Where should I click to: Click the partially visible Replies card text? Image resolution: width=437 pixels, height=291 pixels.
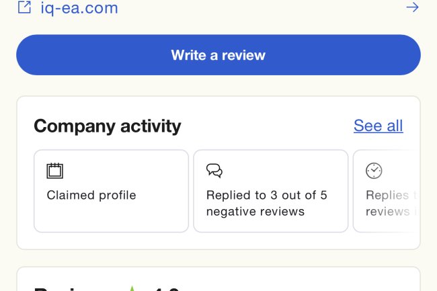[387, 203]
